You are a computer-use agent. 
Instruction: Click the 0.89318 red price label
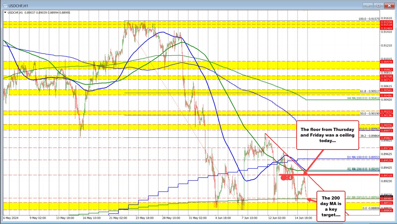[386, 175]
